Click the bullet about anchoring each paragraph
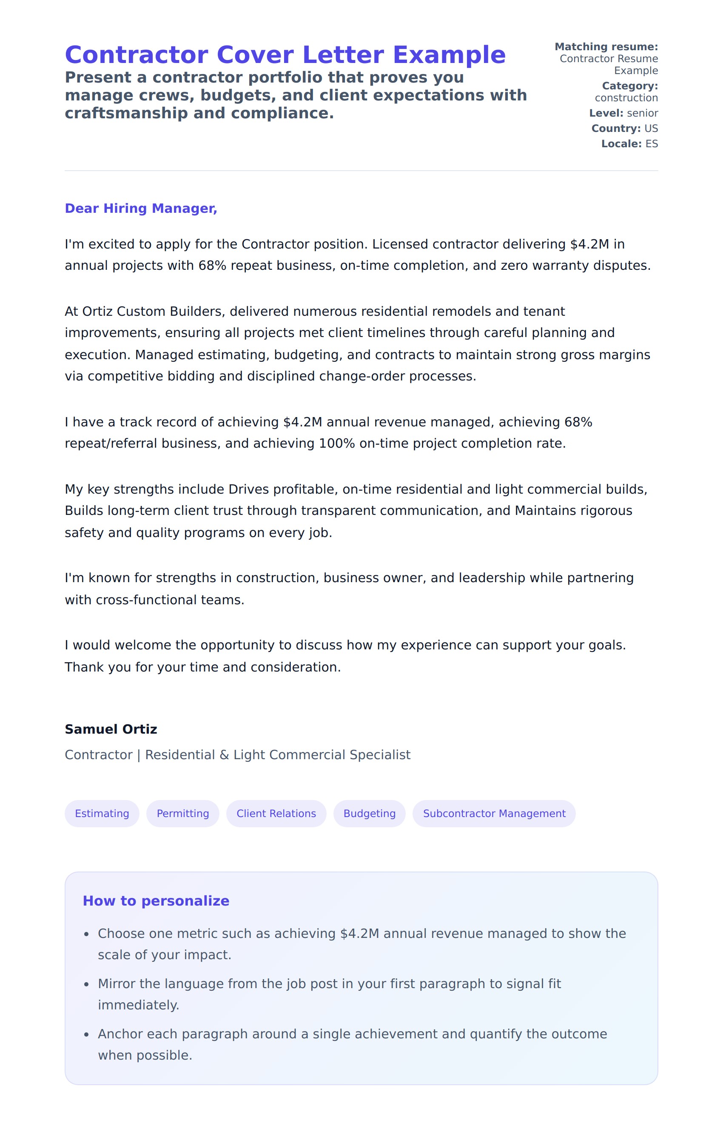The width and height of the screenshot is (723, 1126). click(352, 1044)
